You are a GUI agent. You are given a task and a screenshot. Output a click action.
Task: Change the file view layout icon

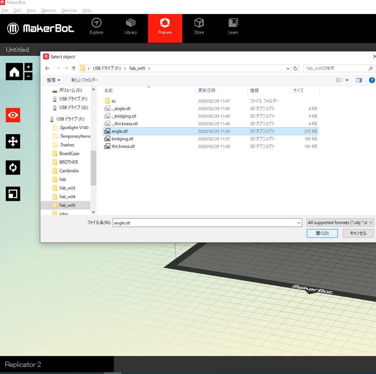pyautogui.click(x=339, y=80)
